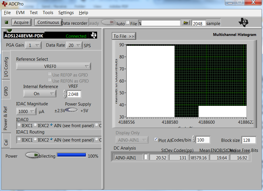Select IEXC2 radio for IDAC1 Routing
This screenshot has width=263, height=191.
pyautogui.click(x=35, y=139)
